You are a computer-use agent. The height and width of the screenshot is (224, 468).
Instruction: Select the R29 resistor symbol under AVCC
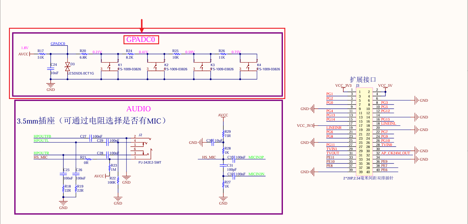coord(223,133)
